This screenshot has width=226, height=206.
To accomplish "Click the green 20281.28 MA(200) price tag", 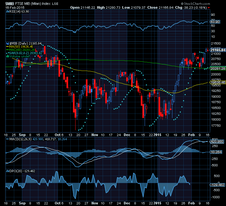I will tap(218, 69).
